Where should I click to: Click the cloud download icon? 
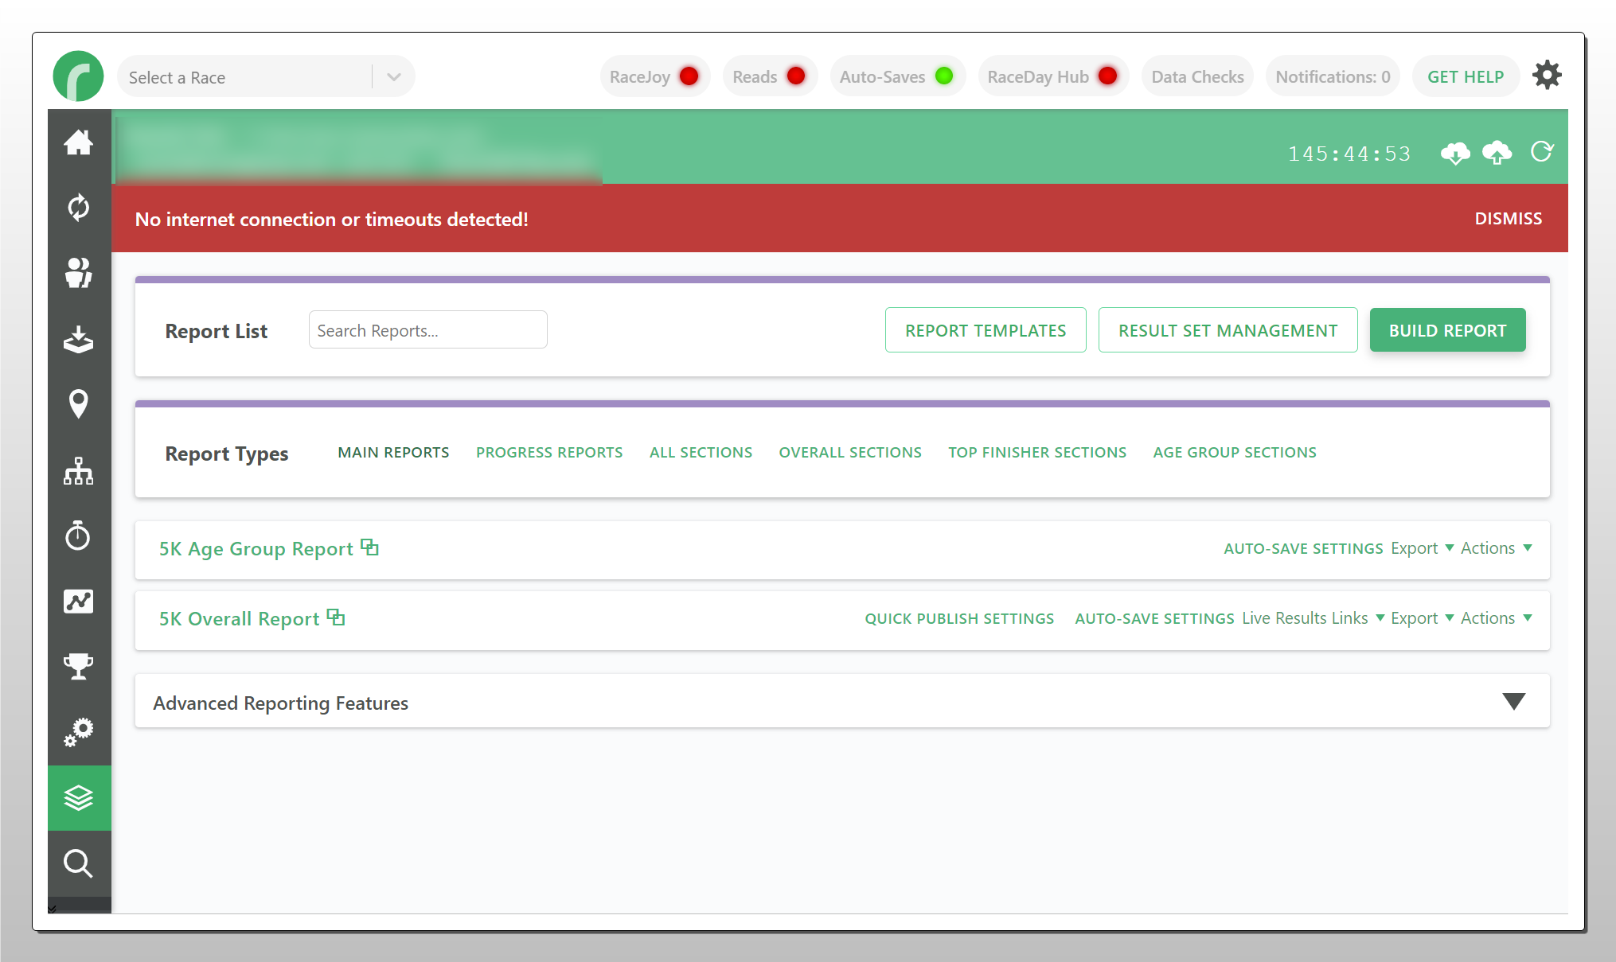pos(1455,153)
